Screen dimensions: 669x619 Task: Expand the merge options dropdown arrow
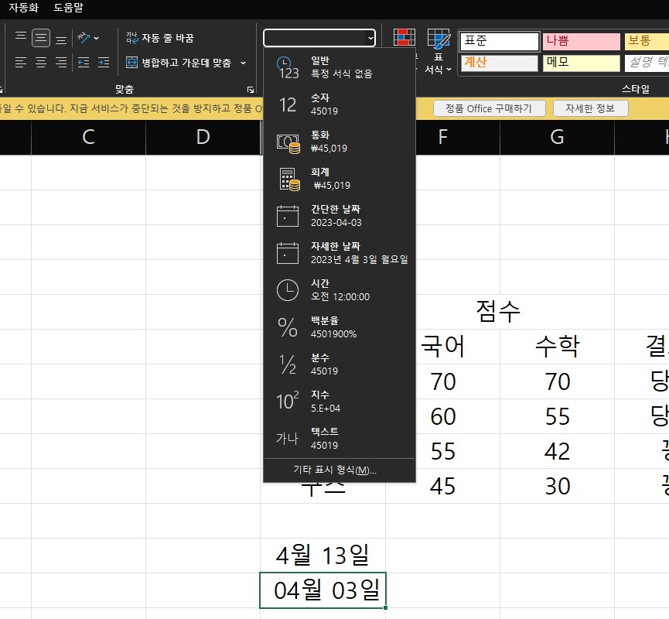tap(243, 63)
